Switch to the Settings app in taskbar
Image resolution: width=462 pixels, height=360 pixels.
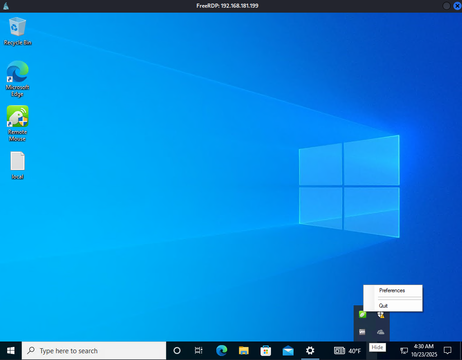(310, 351)
